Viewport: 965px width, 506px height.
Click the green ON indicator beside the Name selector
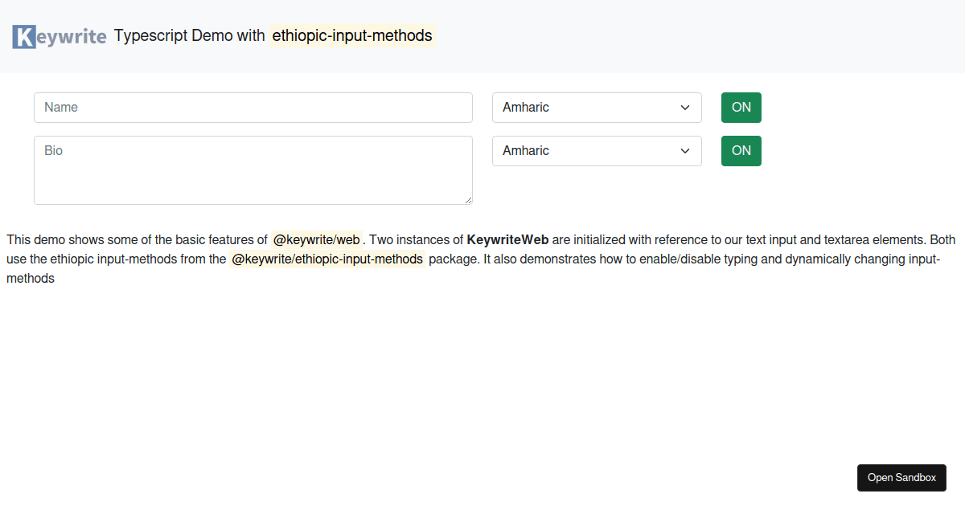tap(741, 107)
